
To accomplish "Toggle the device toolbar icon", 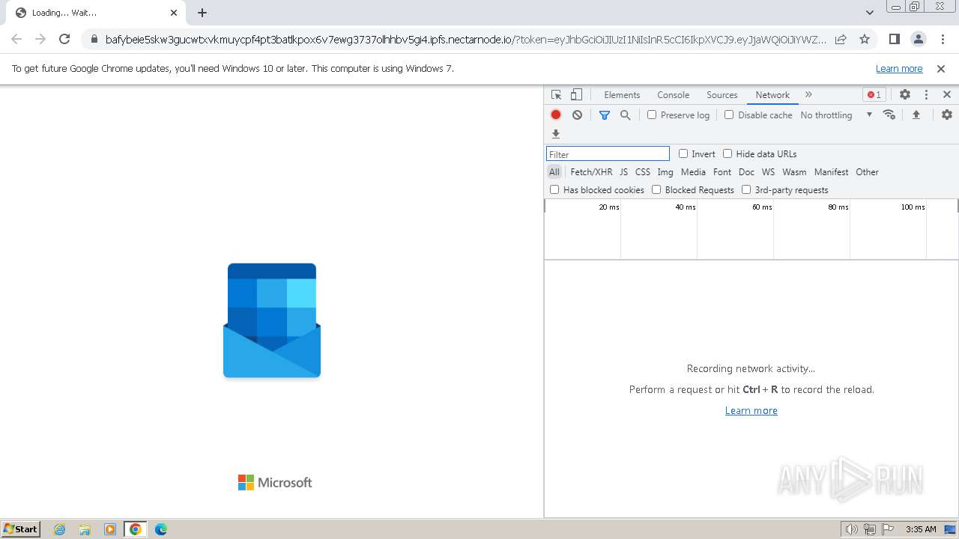I will [576, 95].
